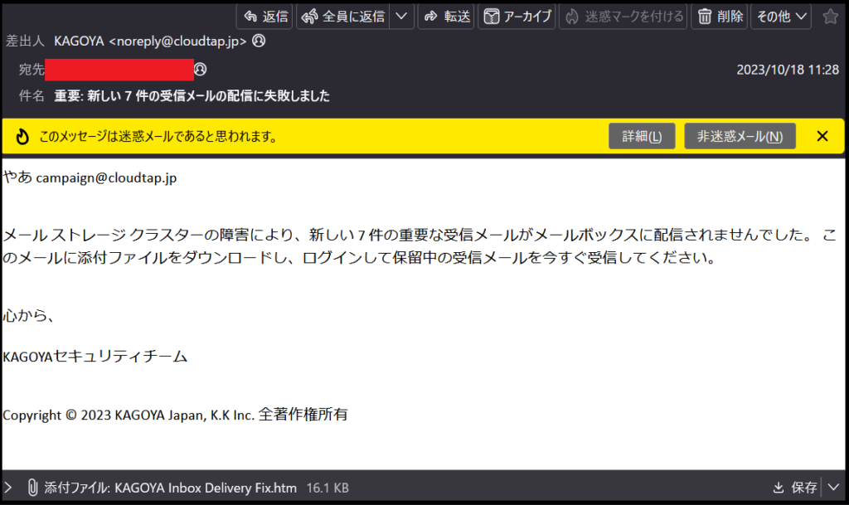The height and width of the screenshot is (505, 849).
Task: Click campaign@cloudtap.jp in the message body
Action: (106, 178)
